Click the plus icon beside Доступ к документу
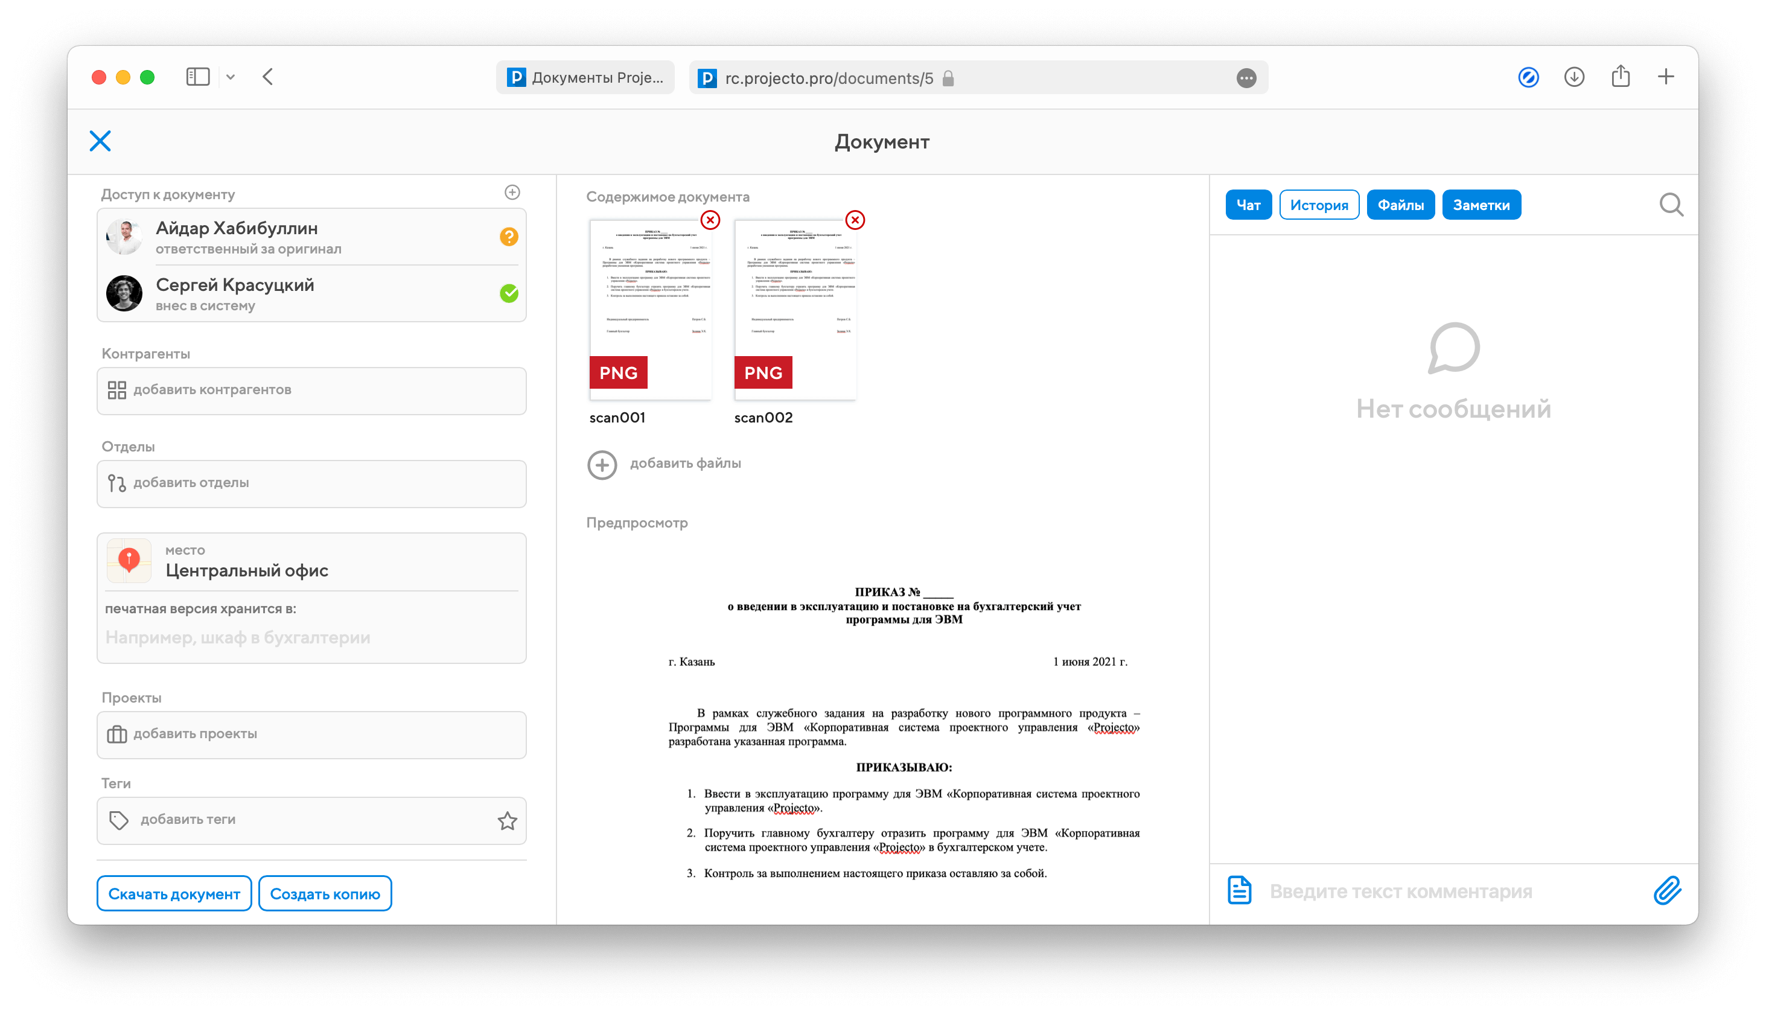Screen dimensions: 1766x1014 [512, 192]
